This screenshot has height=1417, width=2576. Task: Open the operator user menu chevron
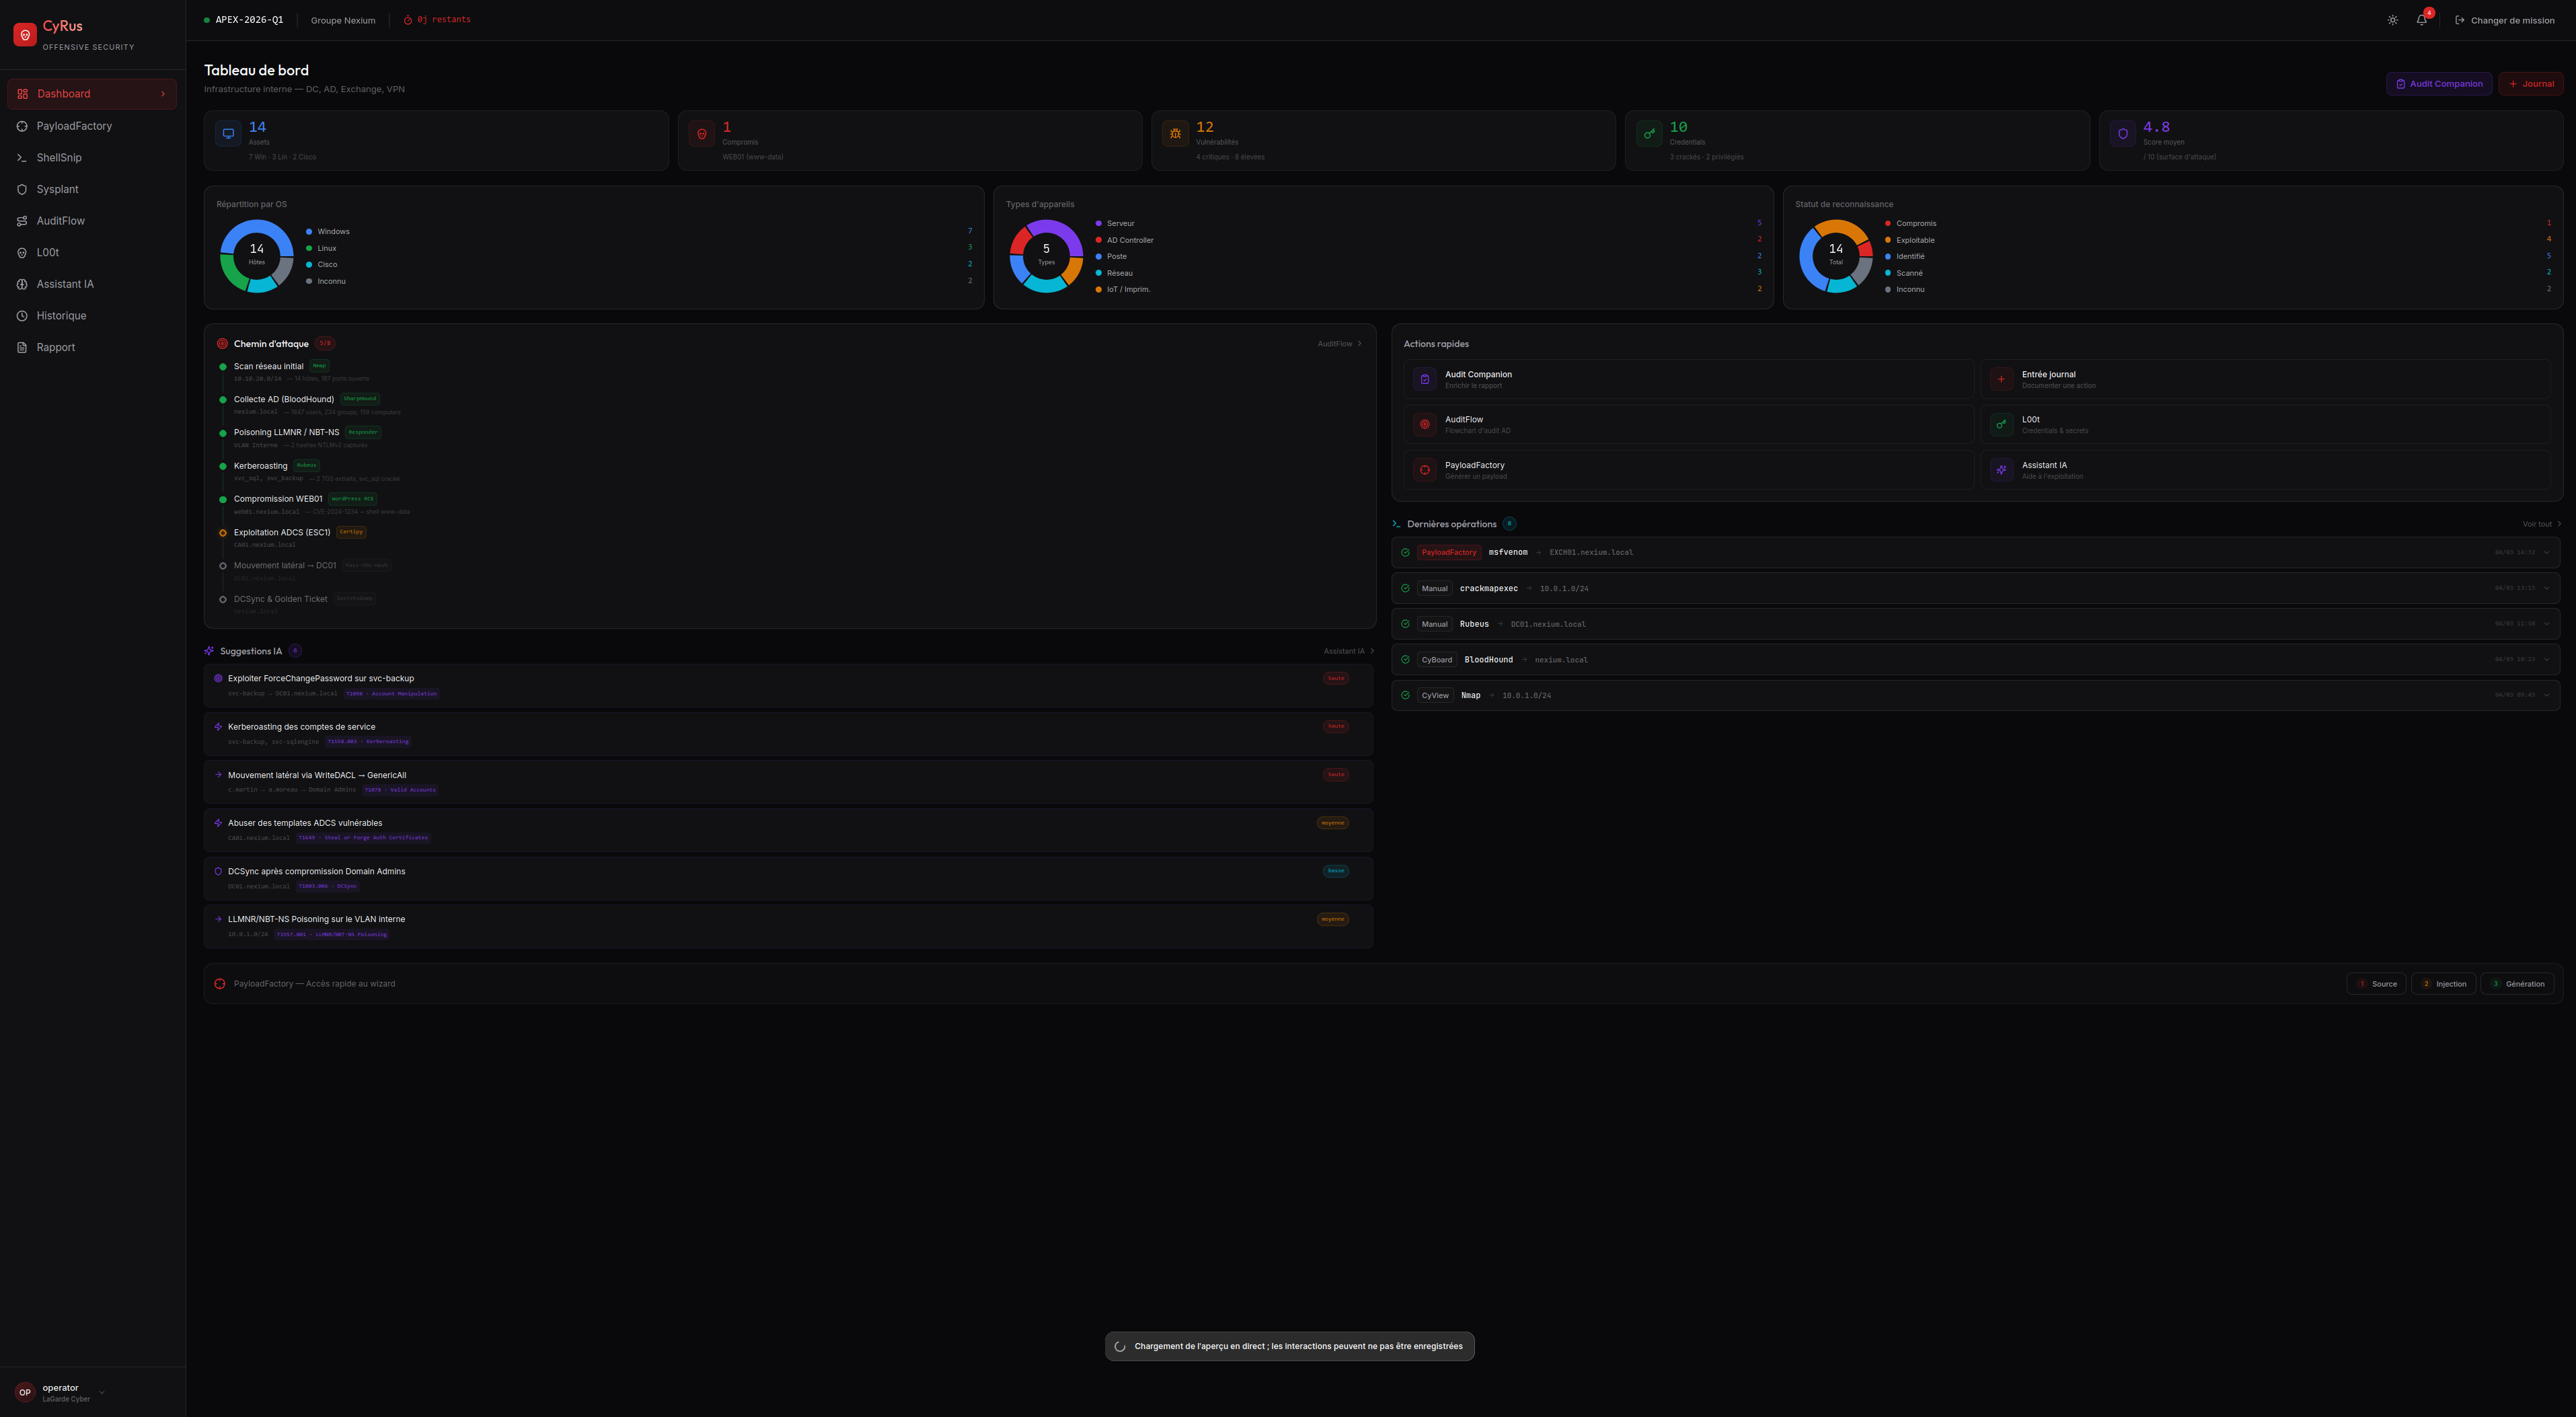tap(102, 1392)
